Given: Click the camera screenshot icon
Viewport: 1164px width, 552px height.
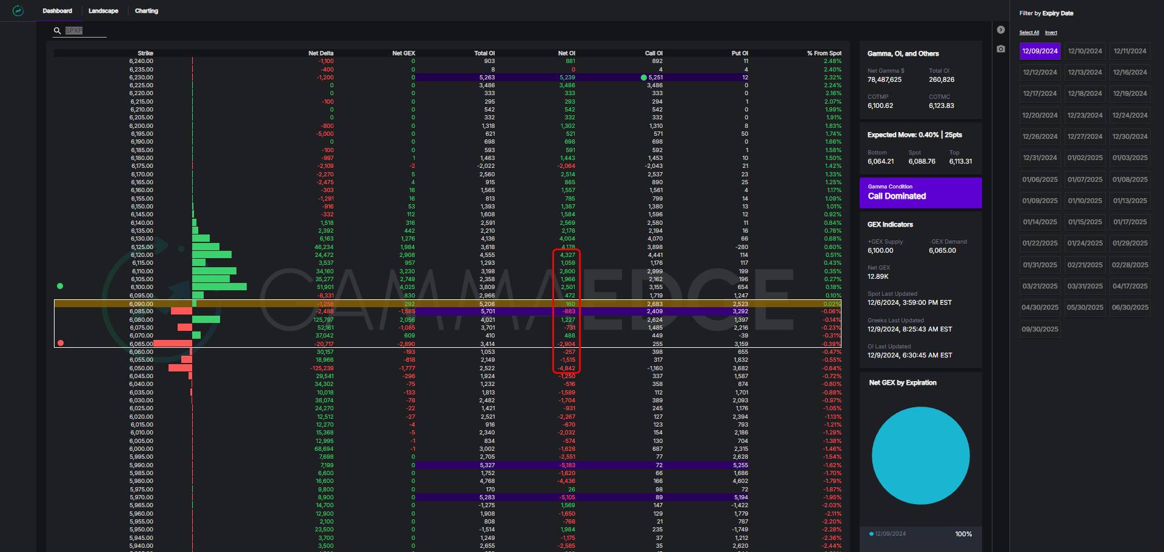Looking at the screenshot, I should 1001,48.
